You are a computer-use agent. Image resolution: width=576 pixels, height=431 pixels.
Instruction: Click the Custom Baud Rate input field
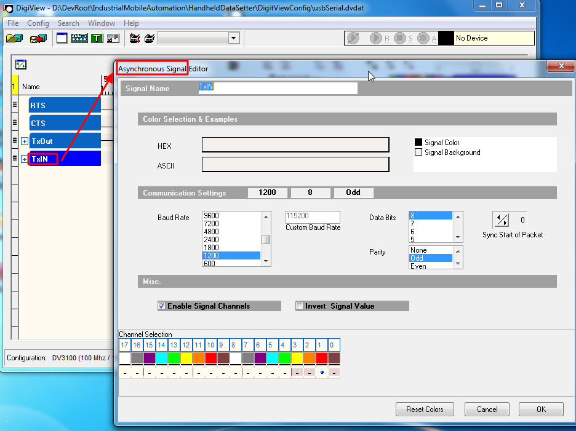[313, 216]
